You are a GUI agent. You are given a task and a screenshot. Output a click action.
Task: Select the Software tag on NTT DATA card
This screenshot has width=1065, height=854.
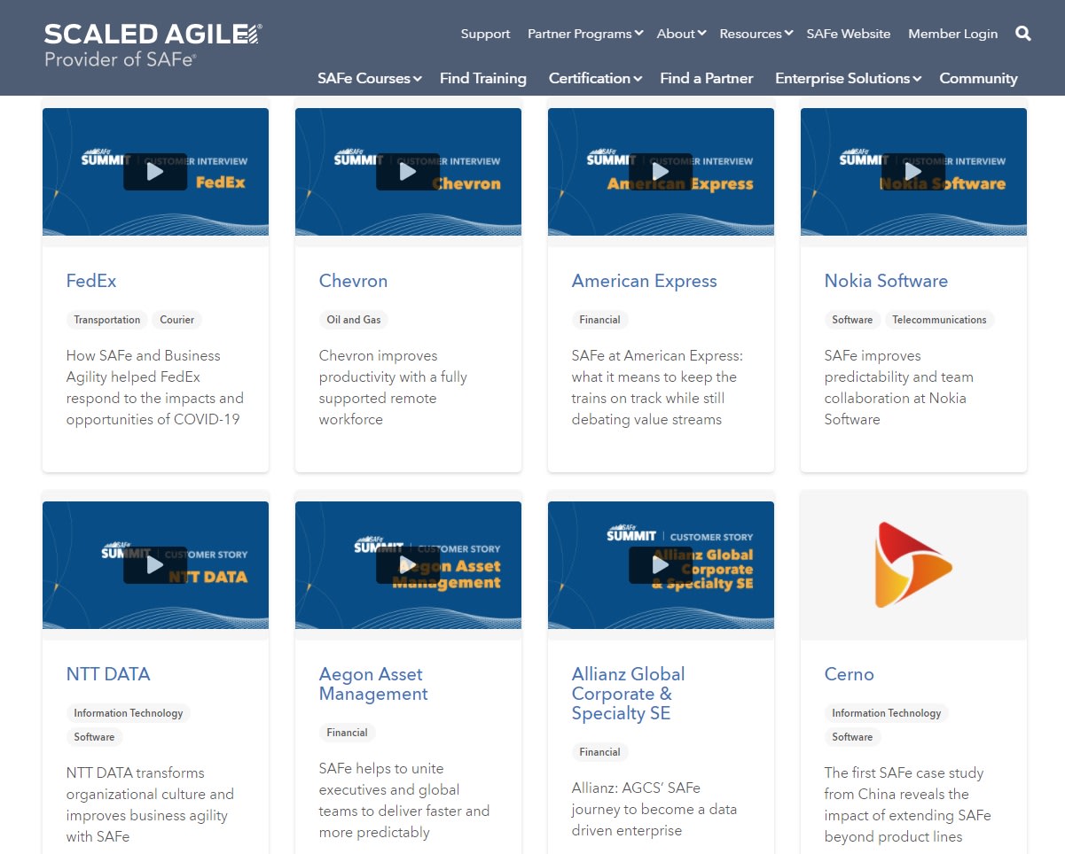pos(94,737)
